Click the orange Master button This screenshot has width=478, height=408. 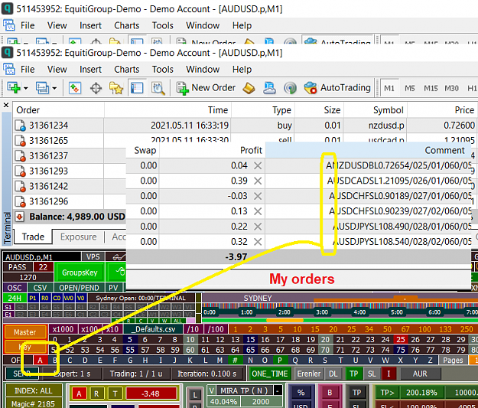tap(25, 332)
